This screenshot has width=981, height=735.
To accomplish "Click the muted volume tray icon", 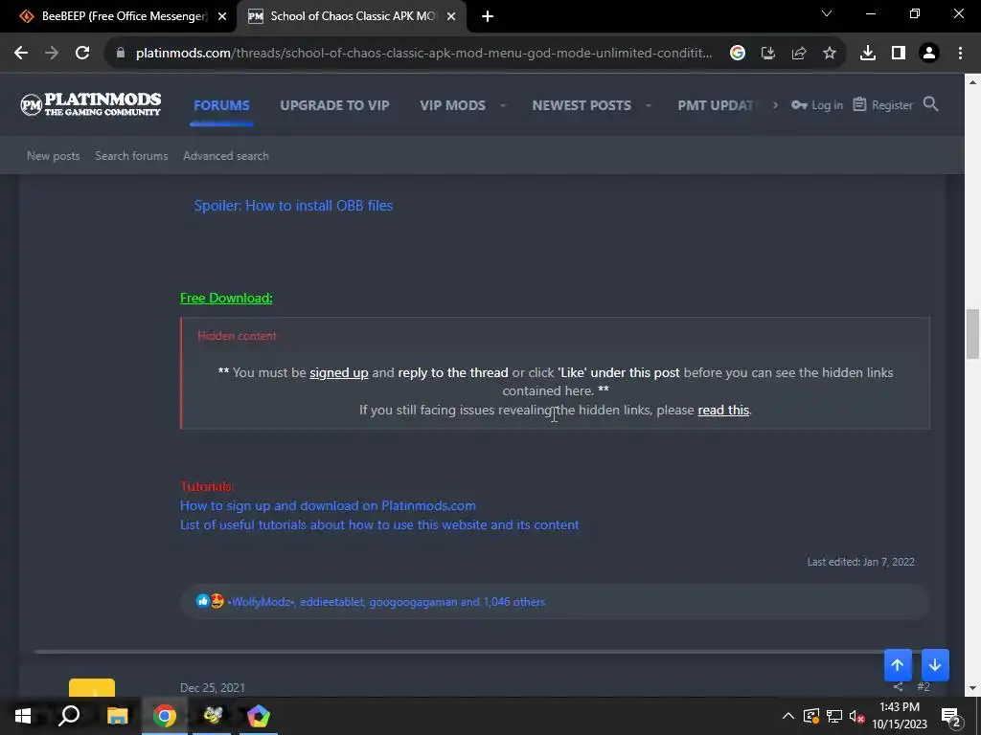I will click(856, 716).
